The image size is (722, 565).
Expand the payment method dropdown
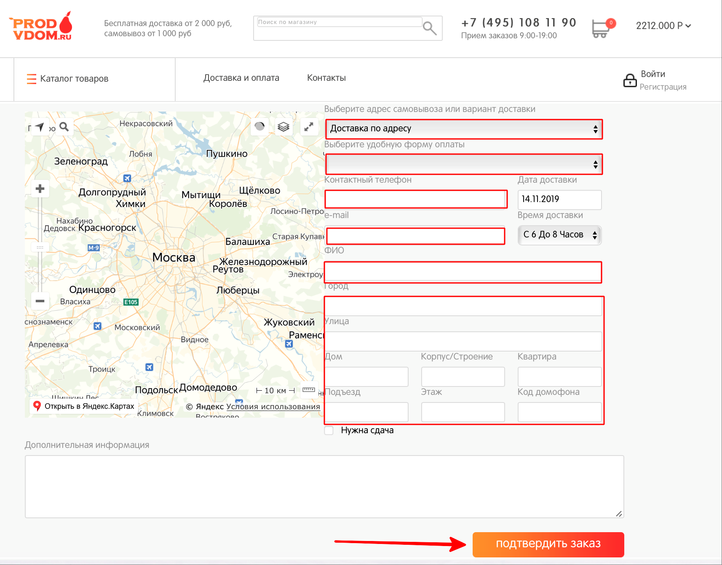coord(463,164)
